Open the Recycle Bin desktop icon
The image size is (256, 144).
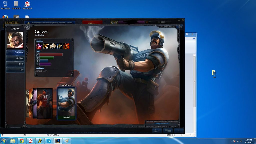5,5
